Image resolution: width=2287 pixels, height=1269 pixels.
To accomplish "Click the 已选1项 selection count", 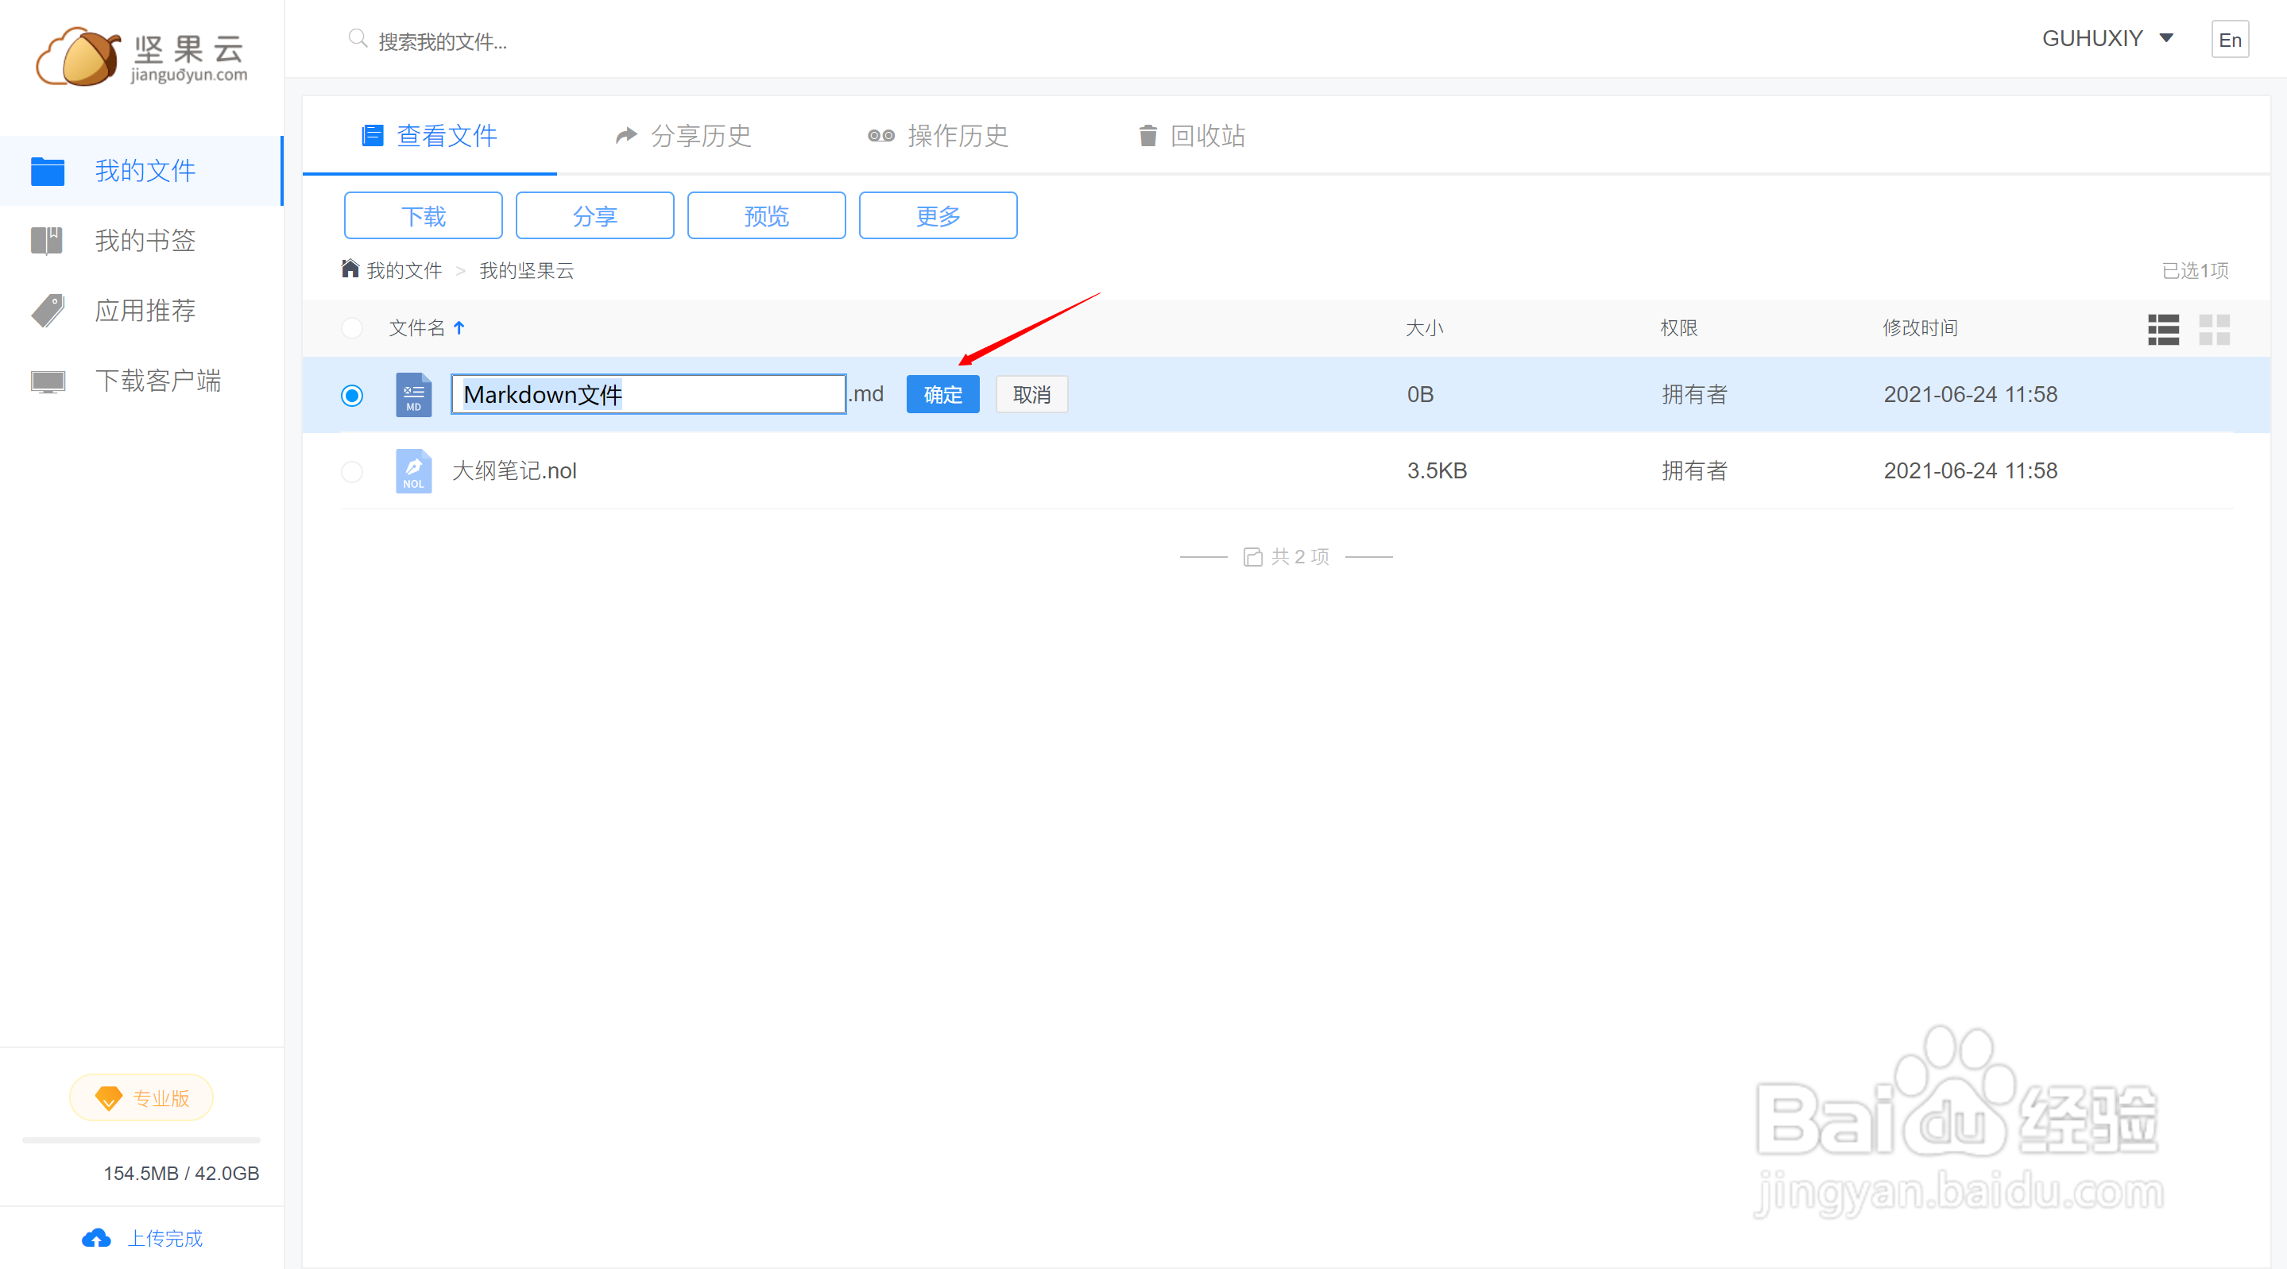I will click(x=2195, y=270).
